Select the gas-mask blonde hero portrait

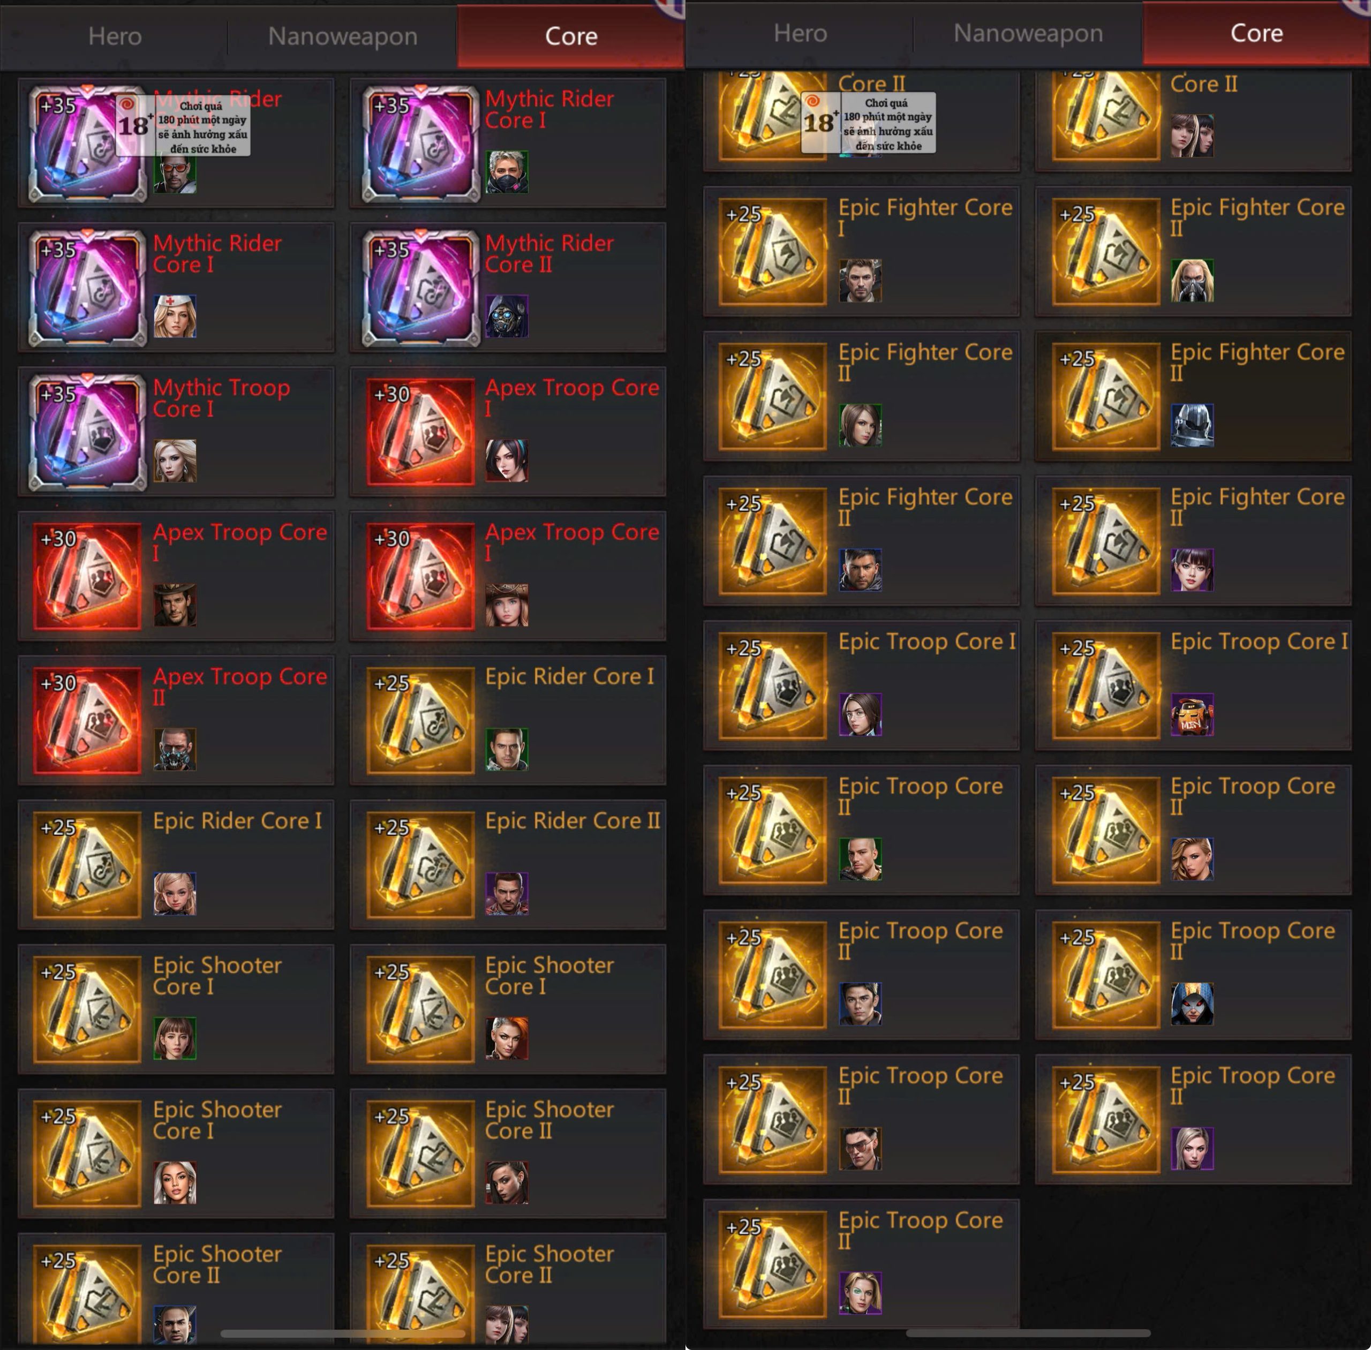[1192, 281]
